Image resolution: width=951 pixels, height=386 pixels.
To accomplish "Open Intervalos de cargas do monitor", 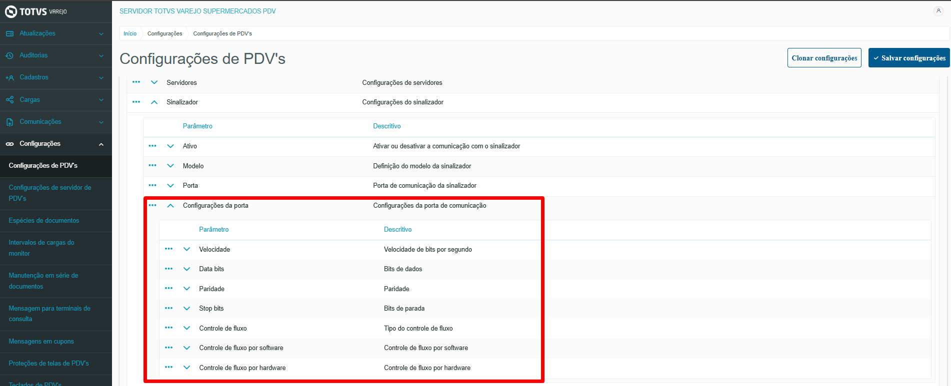I will pos(56,248).
